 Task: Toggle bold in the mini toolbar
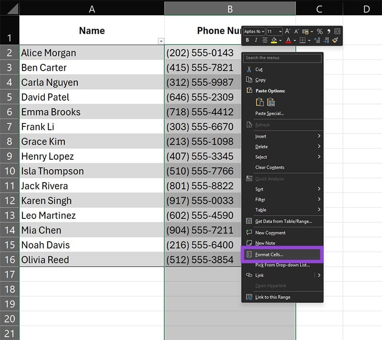click(247, 41)
